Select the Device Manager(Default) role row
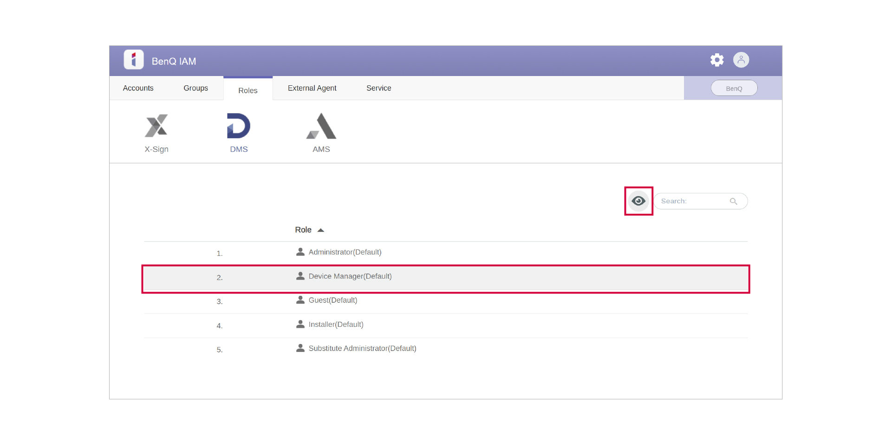Viewport: 892px width, 446px height. point(350,277)
